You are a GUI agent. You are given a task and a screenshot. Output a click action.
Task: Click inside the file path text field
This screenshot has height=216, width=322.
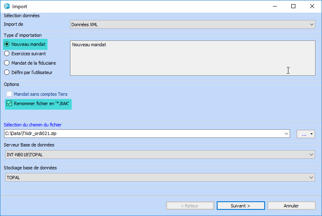tap(143, 133)
